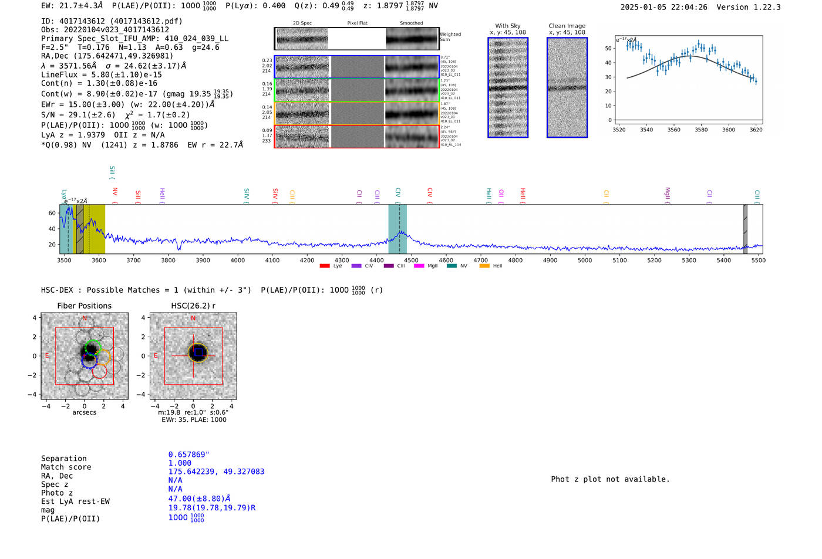This screenshot has height=559, width=822.
Task: Click the S/N = 29.1(±2.6) value
Action: coord(78,115)
